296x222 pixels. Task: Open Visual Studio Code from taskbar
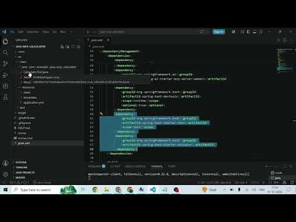[153, 189]
